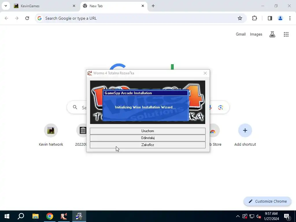
Task: Click the muted volume tray icon
Action: (258, 216)
